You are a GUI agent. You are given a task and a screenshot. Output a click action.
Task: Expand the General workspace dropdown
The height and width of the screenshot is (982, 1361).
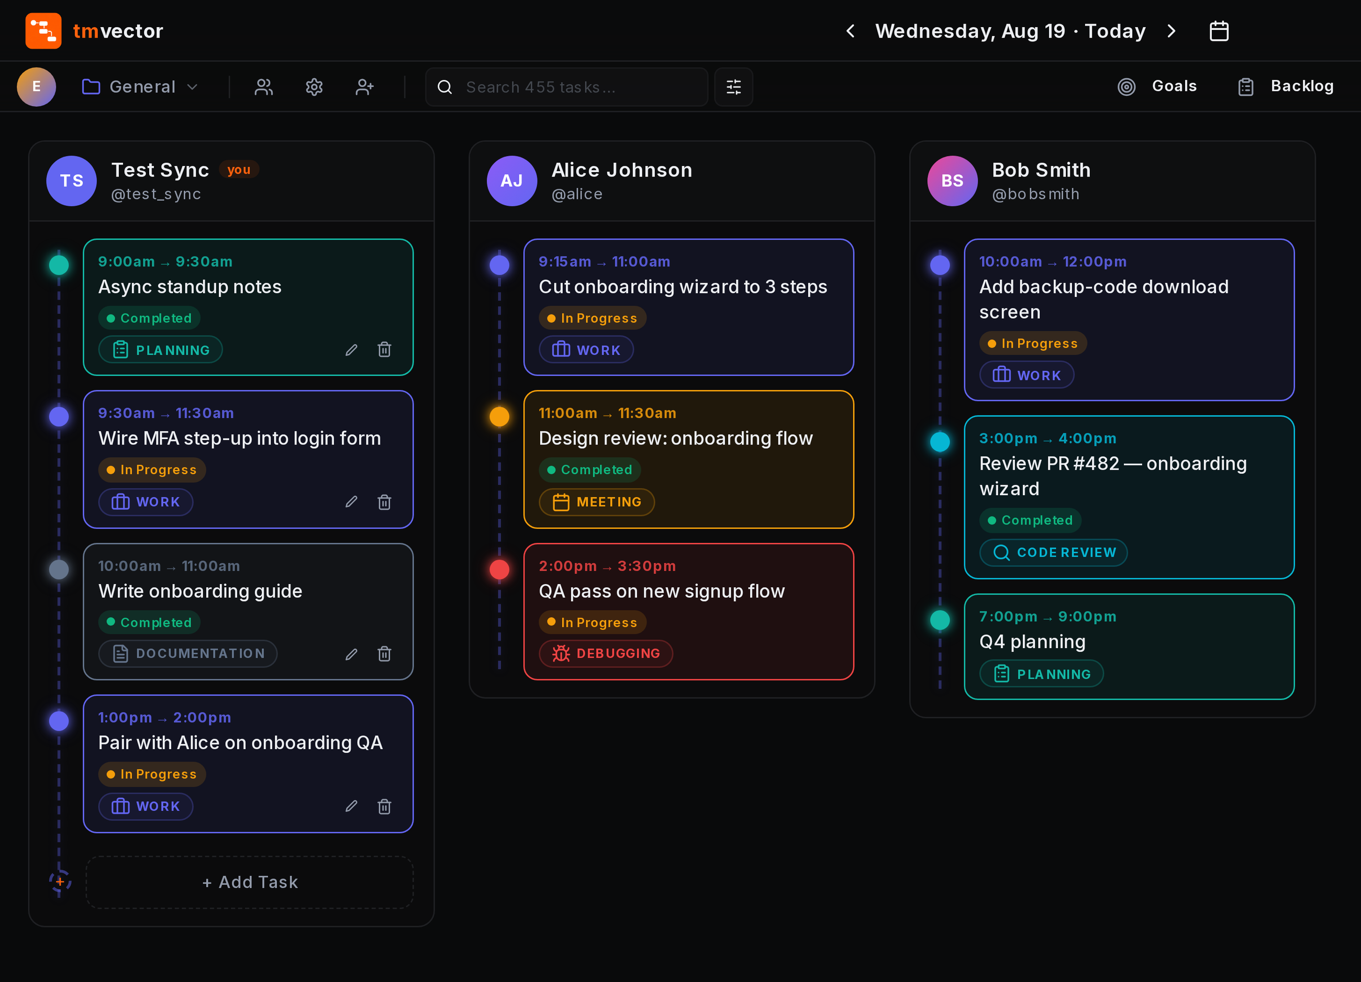tap(140, 86)
